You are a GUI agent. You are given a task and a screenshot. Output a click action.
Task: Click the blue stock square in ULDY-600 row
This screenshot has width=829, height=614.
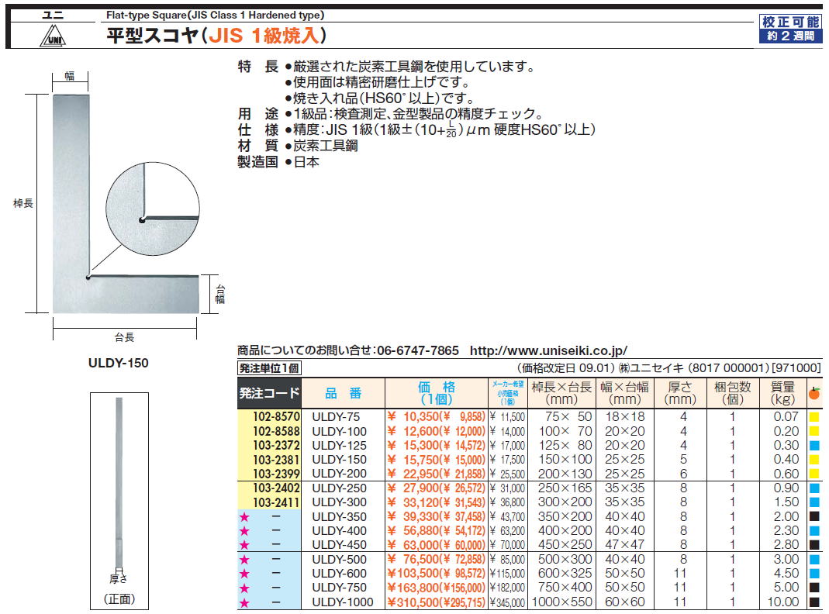[x=814, y=574]
